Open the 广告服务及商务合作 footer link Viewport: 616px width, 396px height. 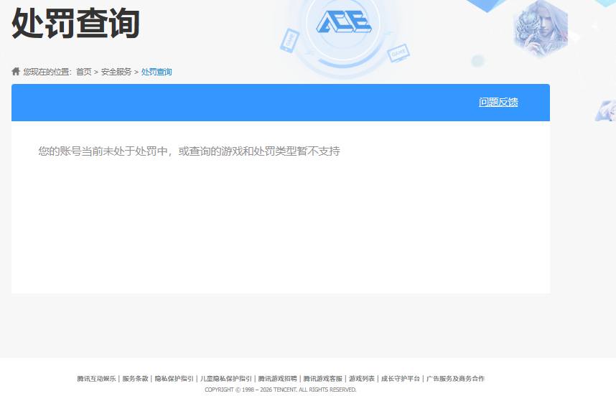[455, 378]
